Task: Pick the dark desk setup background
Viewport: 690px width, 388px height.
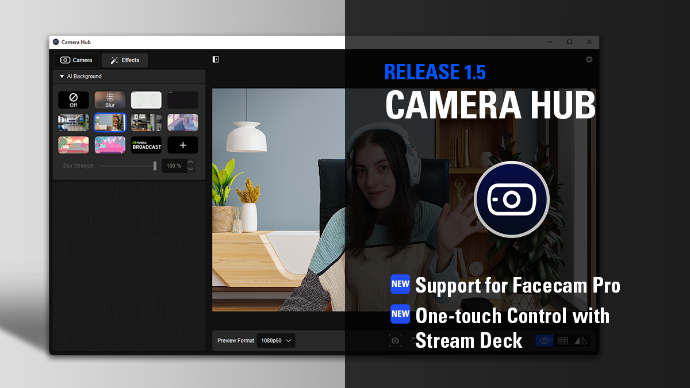Action: point(146,122)
